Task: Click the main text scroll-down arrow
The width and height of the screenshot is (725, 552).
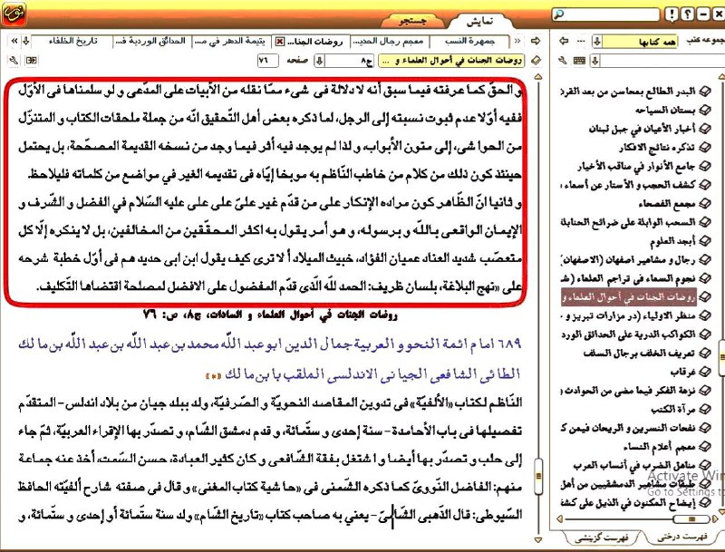Action: click(x=537, y=539)
